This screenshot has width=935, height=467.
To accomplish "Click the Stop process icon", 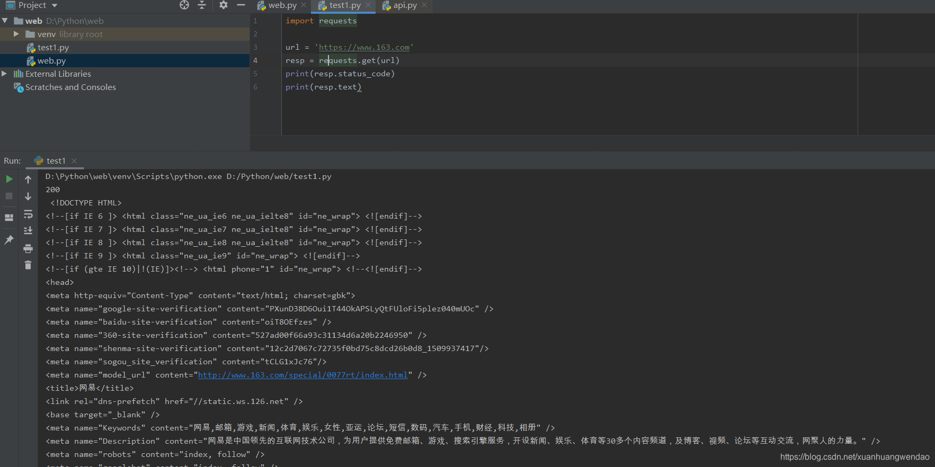I will 9,196.
